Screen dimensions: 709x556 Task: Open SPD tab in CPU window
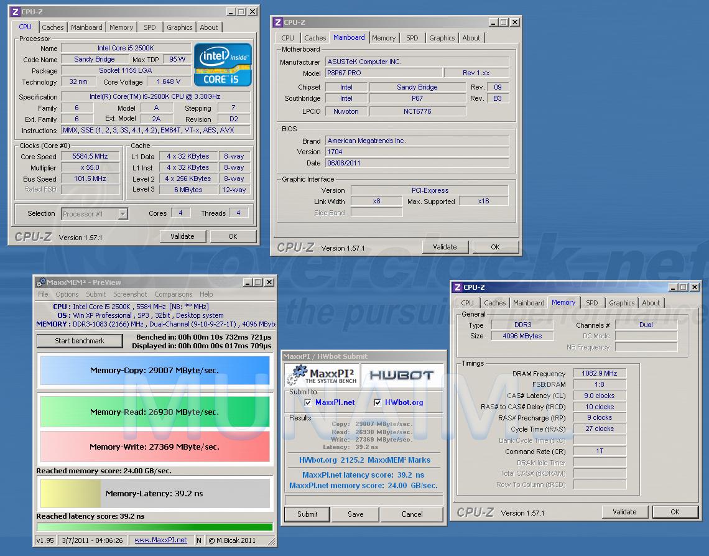pyautogui.click(x=150, y=27)
